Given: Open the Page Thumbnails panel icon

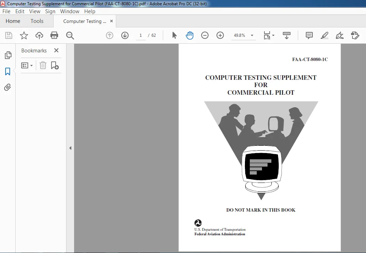Looking at the screenshot, I should (8, 55).
